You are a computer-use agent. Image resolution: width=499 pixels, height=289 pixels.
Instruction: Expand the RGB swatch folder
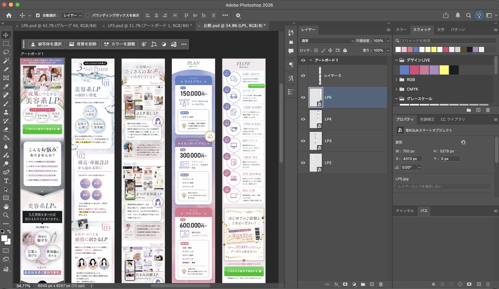pos(396,79)
